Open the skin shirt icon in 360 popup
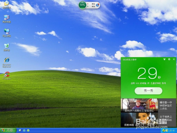Viewport: 177px width, 133px height. 164,59
